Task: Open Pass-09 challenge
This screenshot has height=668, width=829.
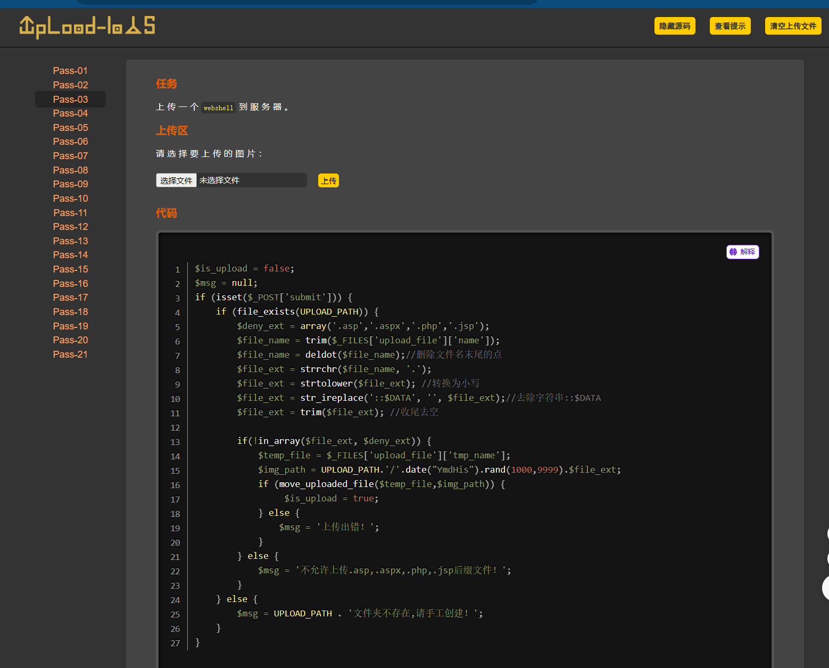Action: pyautogui.click(x=70, y=184)
